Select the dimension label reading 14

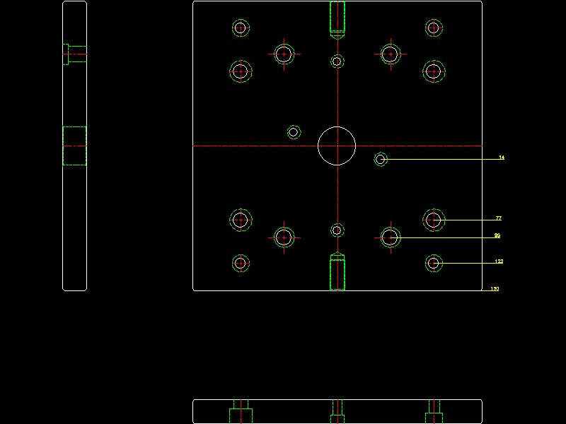501,158
